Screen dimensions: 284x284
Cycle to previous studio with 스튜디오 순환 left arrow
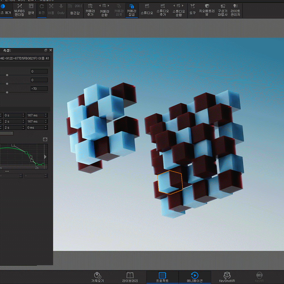tap(174, 6)
